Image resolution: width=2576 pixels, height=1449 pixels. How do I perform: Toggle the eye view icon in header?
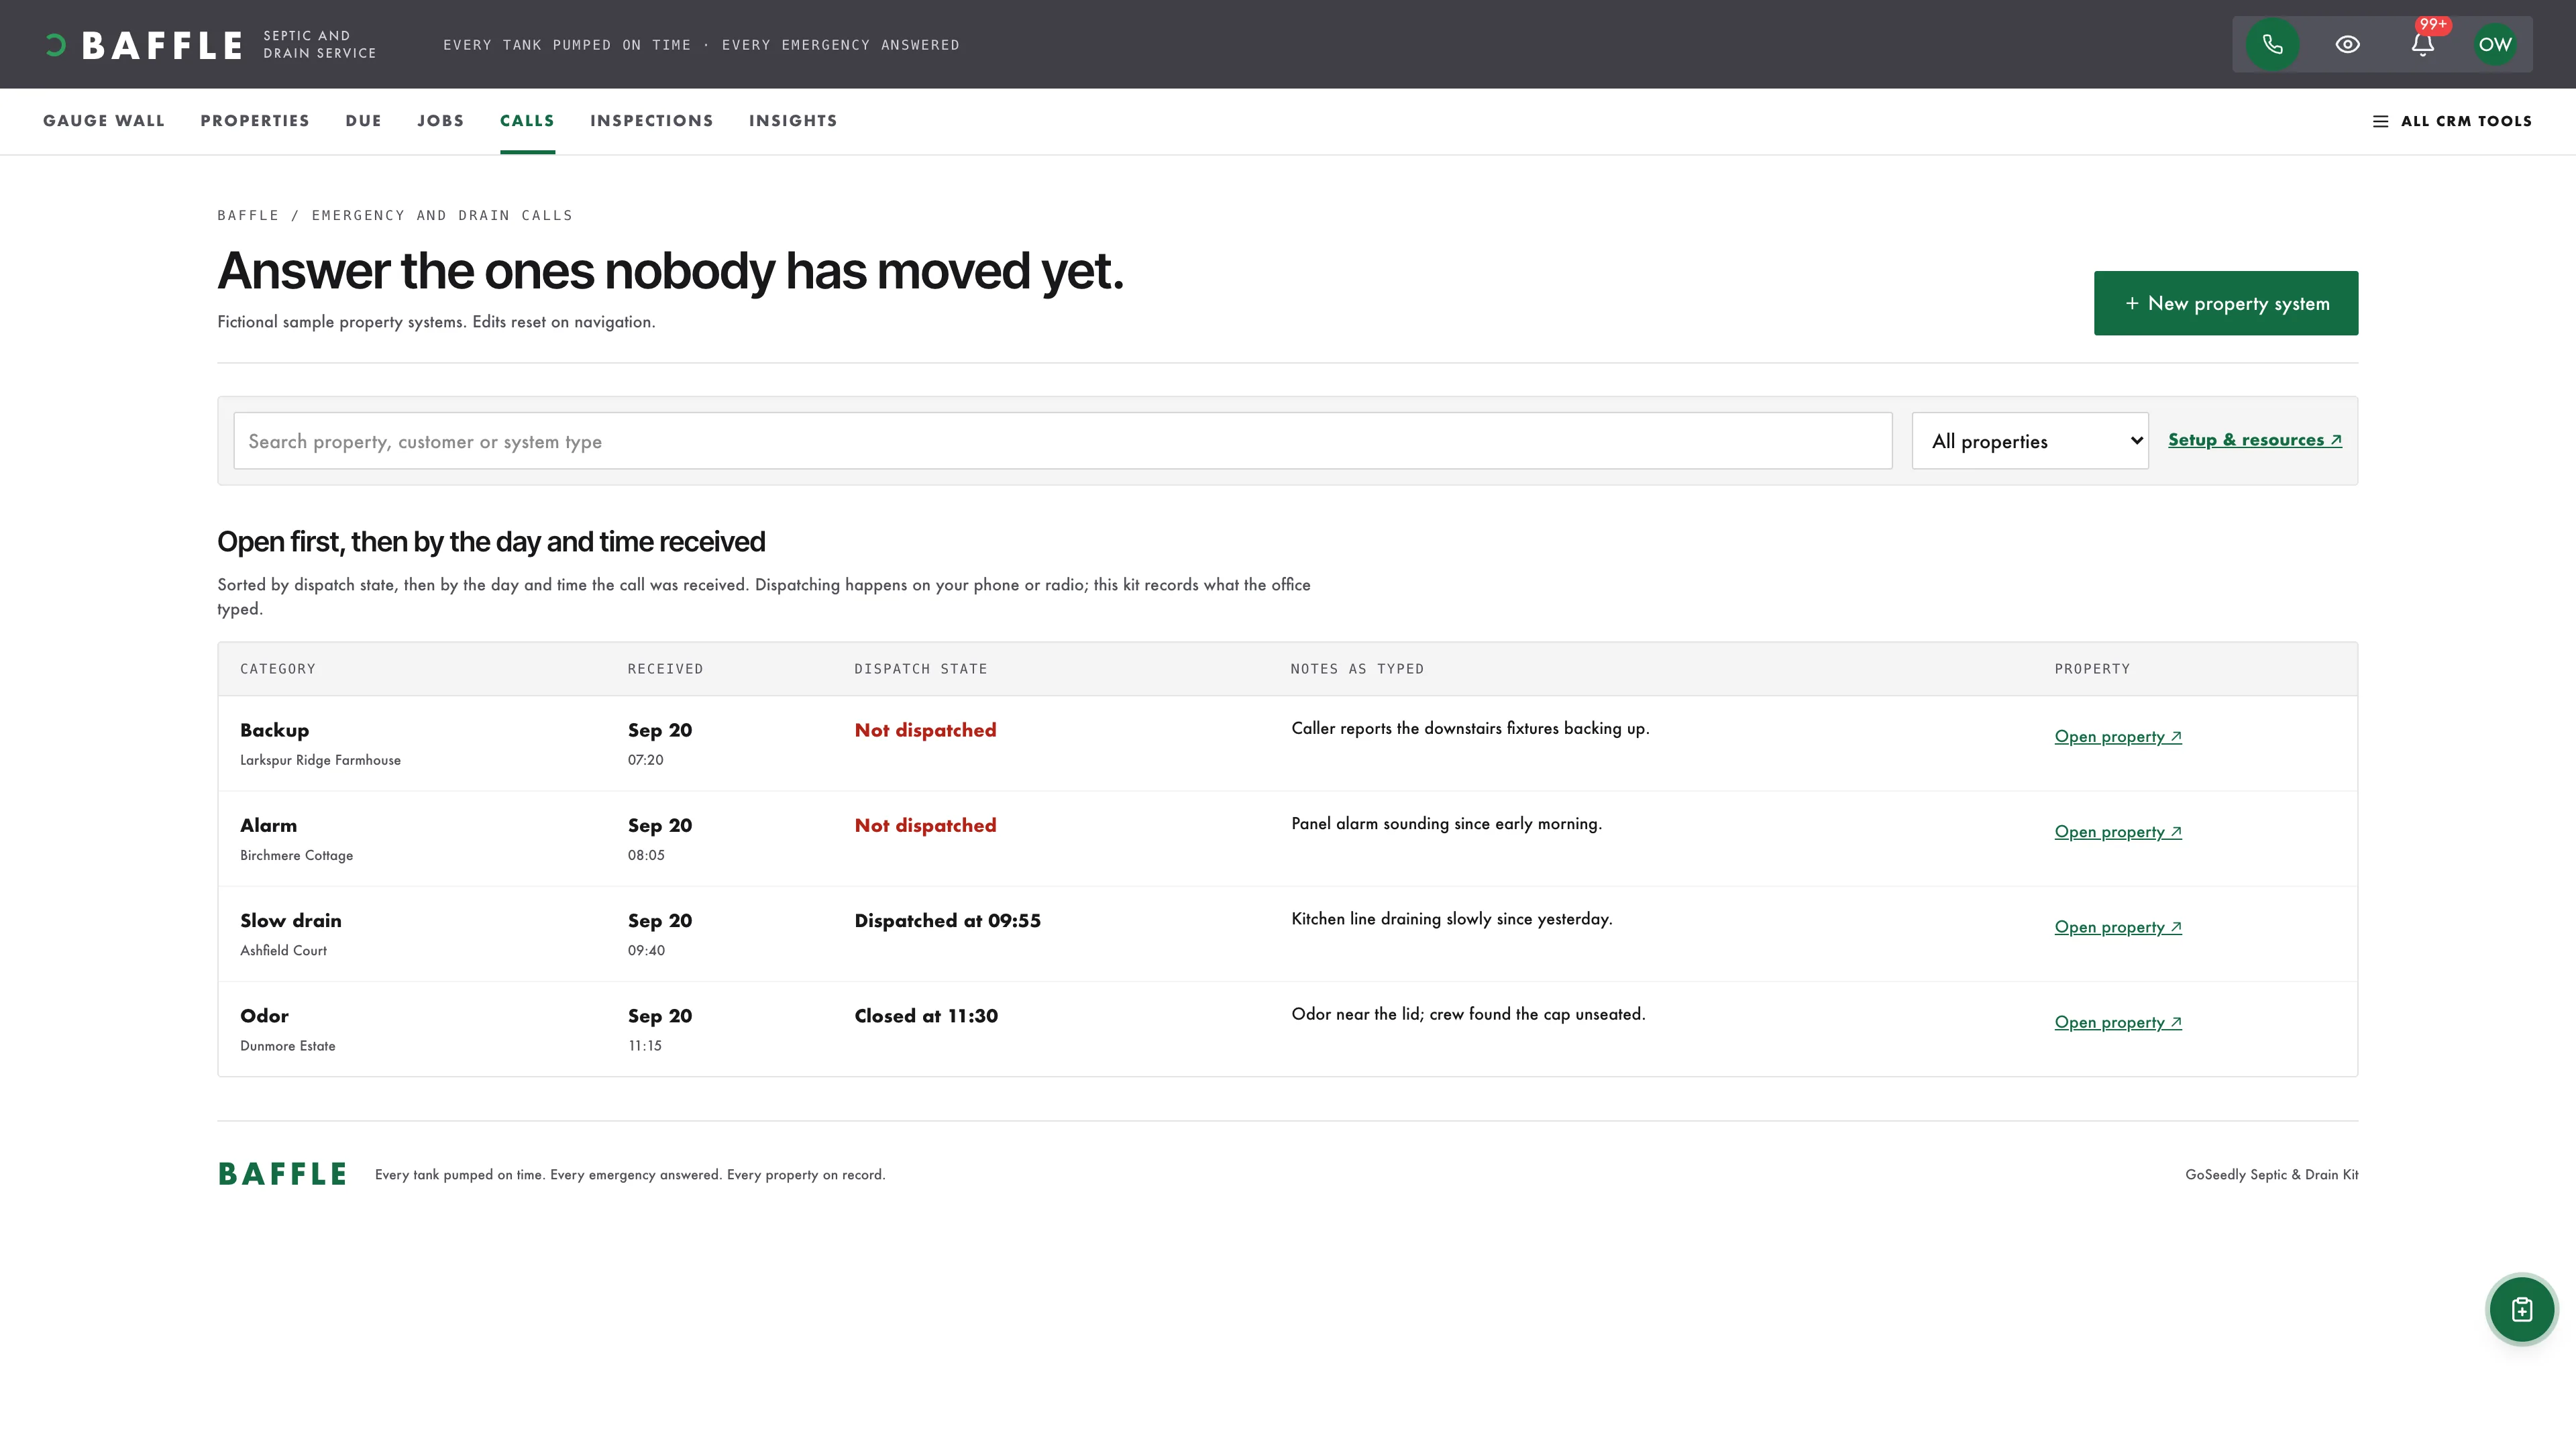2347,44
